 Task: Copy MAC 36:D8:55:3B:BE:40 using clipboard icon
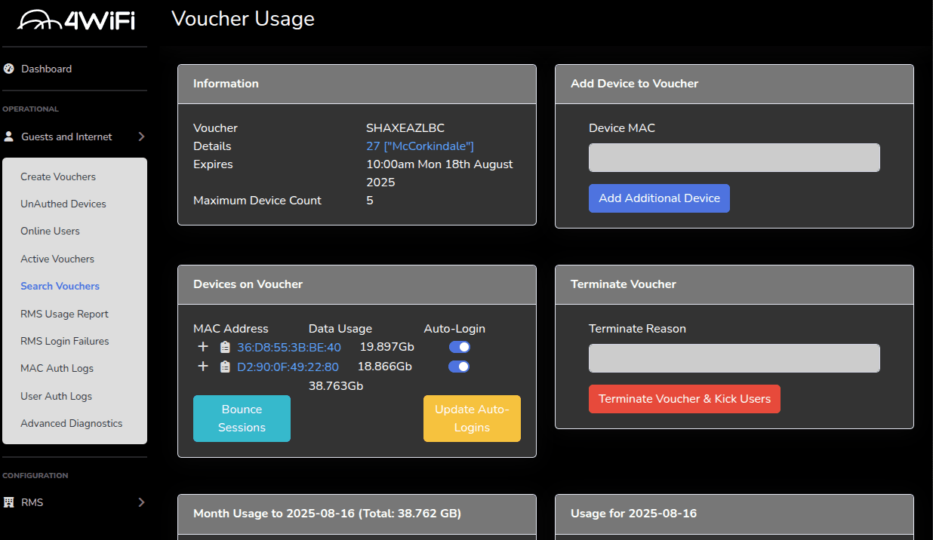(225, 347)
